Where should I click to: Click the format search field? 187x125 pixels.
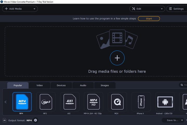184,85
